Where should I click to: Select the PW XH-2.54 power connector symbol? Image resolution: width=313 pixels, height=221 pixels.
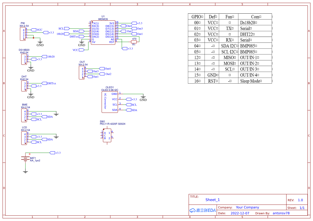23,33
